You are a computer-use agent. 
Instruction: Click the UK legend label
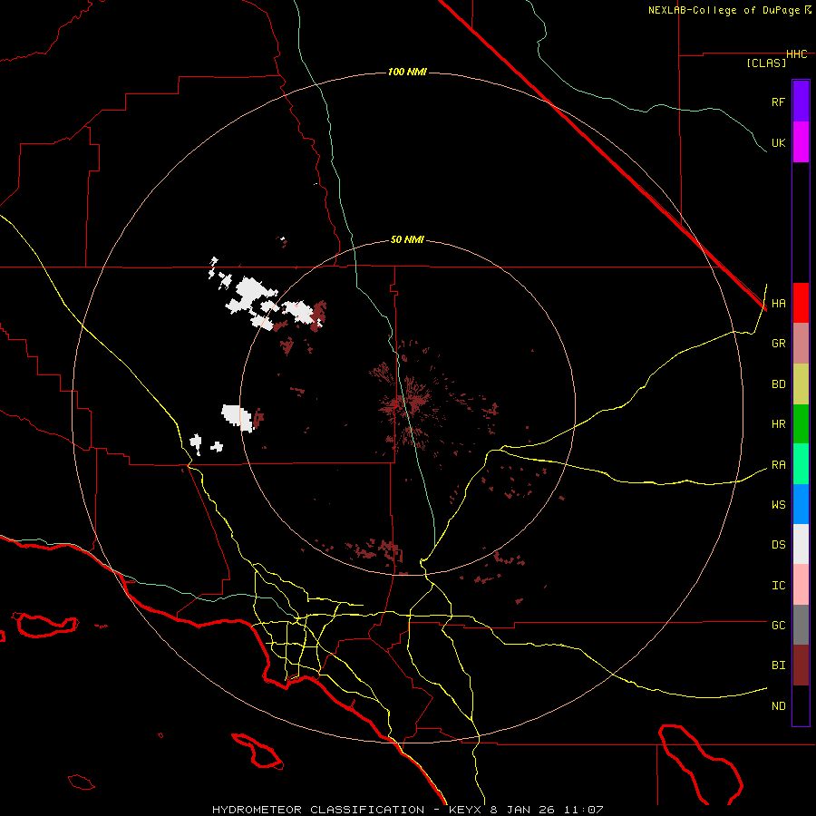(778, 142)
